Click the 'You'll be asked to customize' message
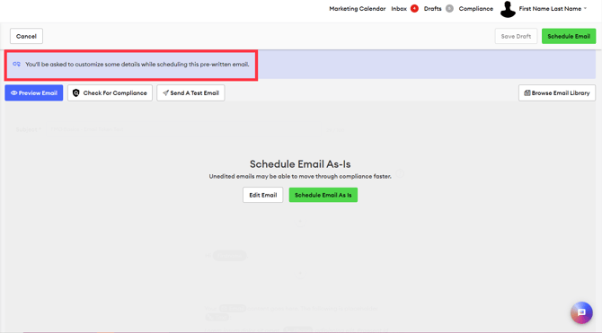Image resolution: width=602 pixels, height=333 pixels. coord(137,64)
